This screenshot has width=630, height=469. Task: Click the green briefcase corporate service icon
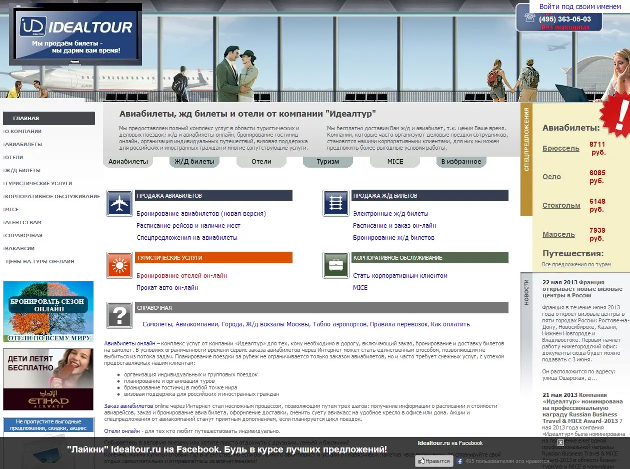(335, 265)
